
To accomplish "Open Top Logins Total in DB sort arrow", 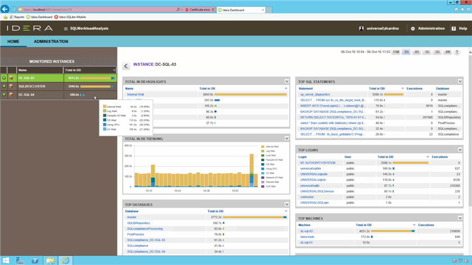I will tap(428, 157).
